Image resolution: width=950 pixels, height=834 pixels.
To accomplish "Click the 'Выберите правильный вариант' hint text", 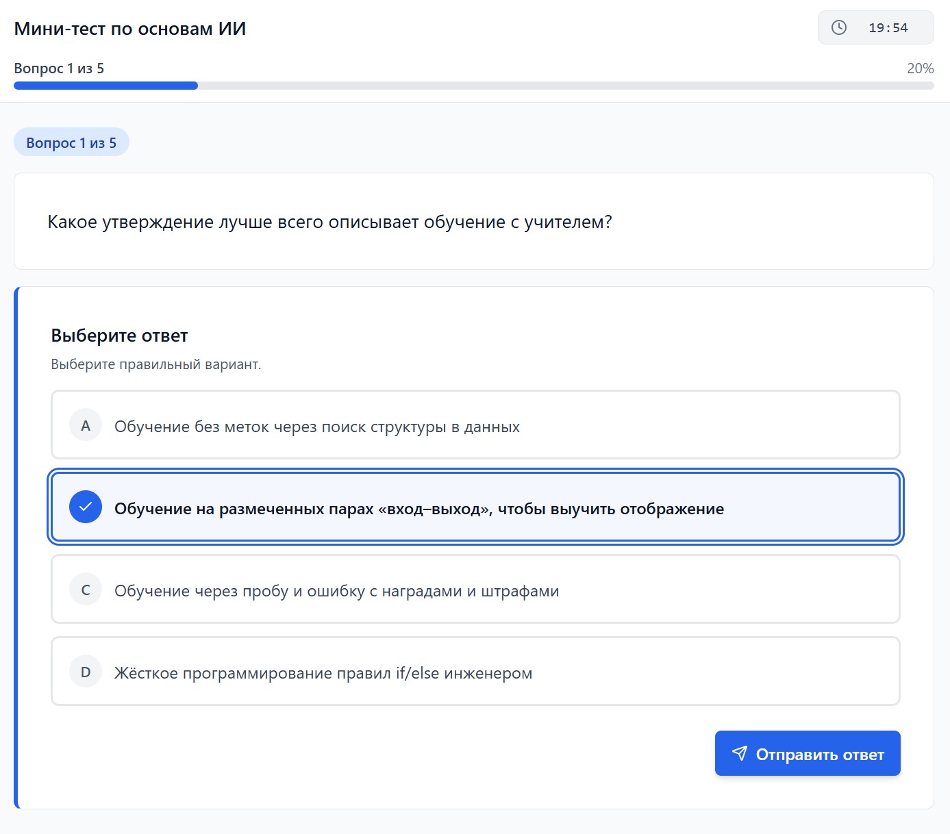I will 155,364.
